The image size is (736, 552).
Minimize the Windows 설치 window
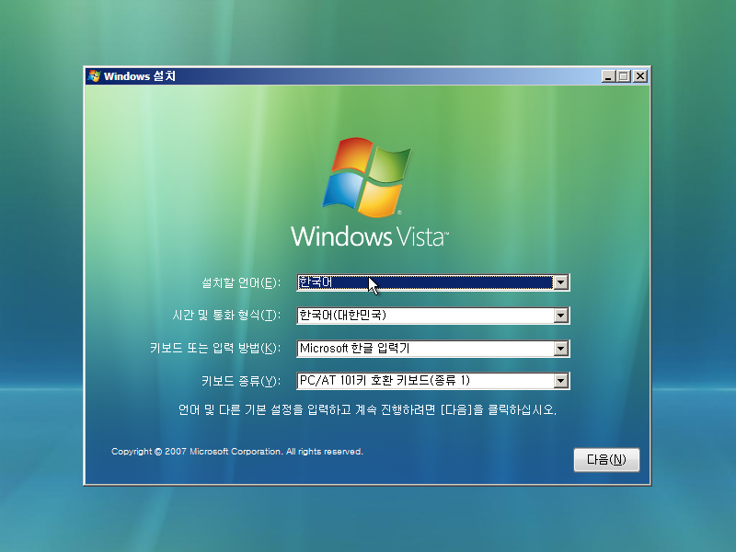tap(608, 76)
